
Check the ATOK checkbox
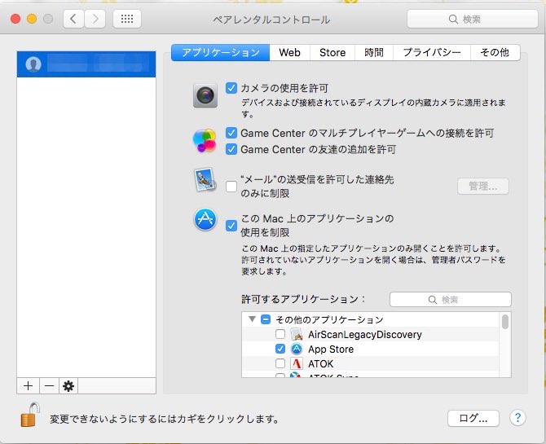pyautogui.click(x=280, y=363)
